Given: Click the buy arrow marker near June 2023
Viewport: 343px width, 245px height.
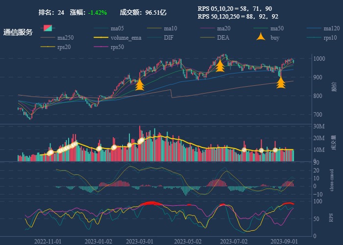Looking at the screenshot, I should point(220,65).
